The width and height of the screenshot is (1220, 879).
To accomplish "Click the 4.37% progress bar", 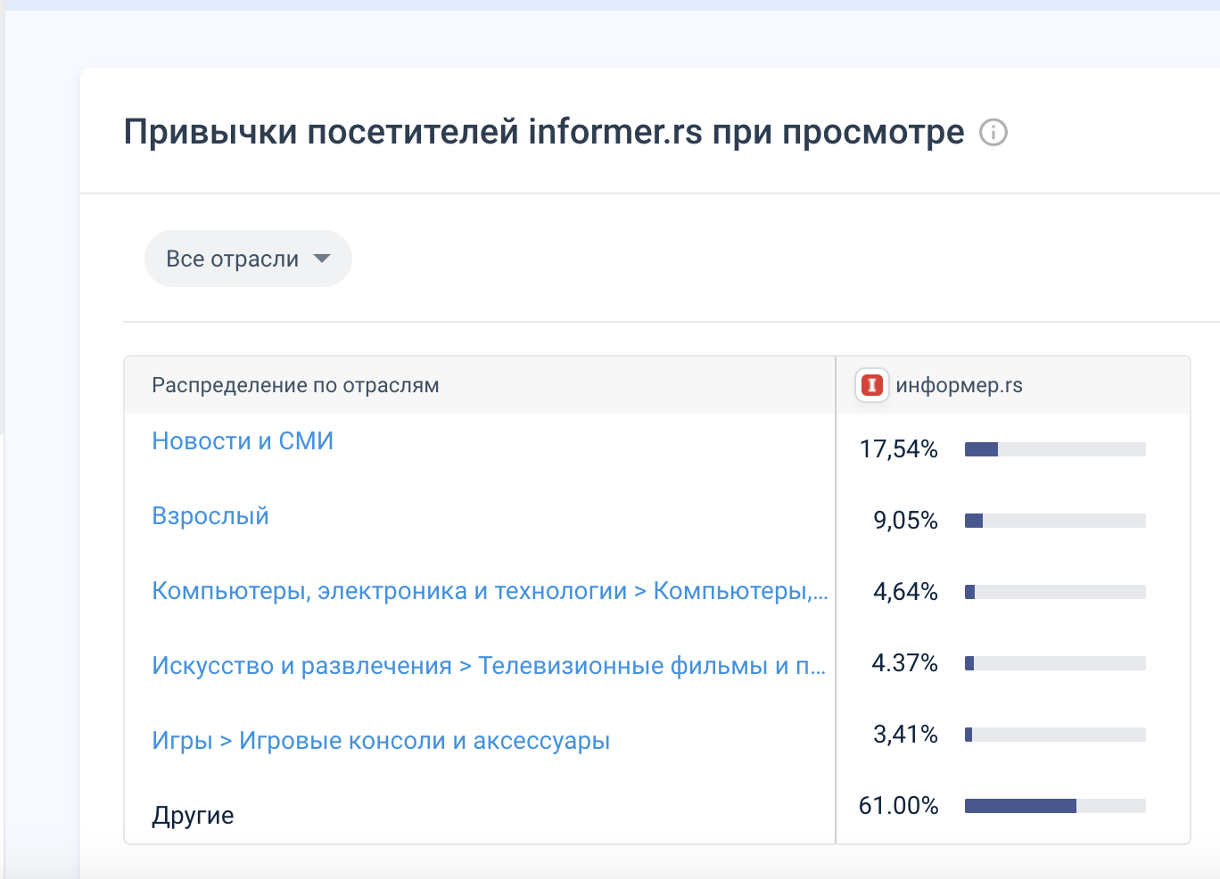I will 1055,663.
